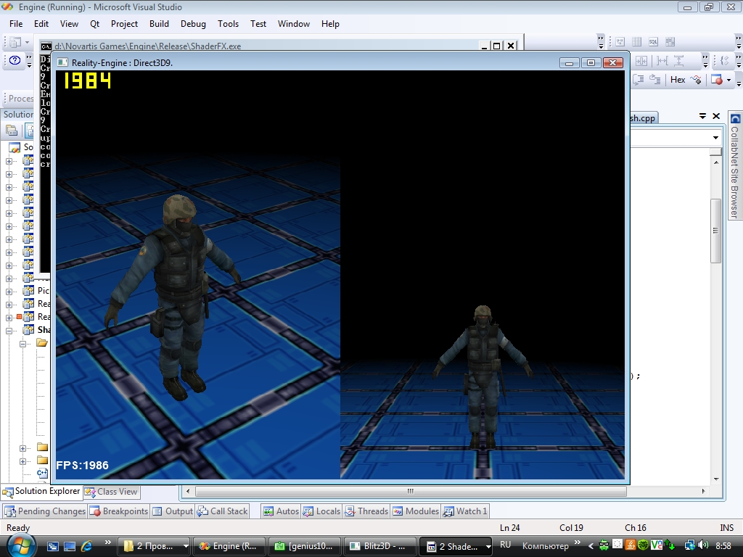Click the help question mark icon
The image size is (743, 557).
[x=15, y=62]
